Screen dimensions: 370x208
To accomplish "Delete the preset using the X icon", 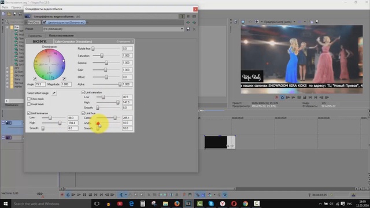I will coord(194,29).
